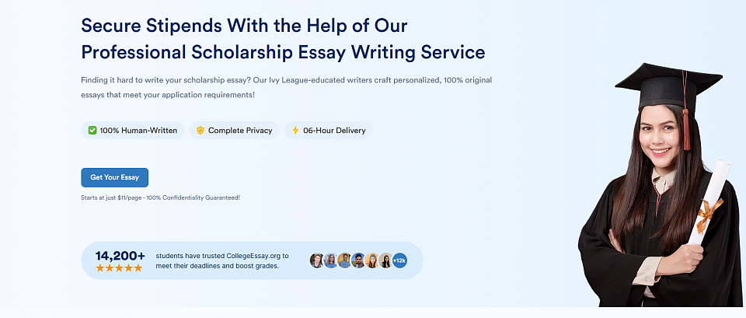Click the green checkmark icon beside Human-Written
The width and height of the screenshot is (746, 318).
[92, 131]
